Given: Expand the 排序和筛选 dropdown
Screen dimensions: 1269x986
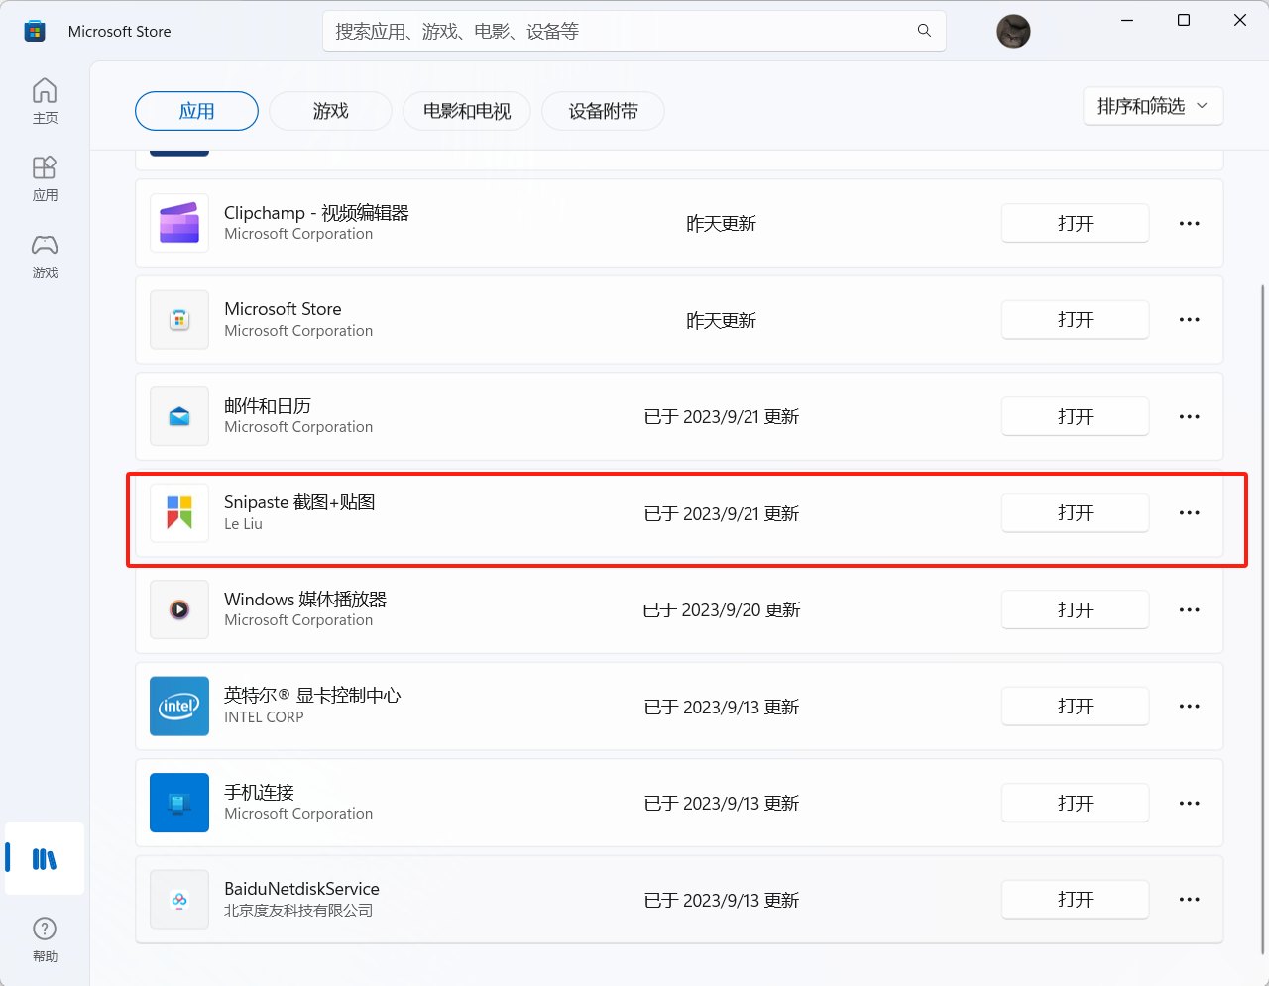Looking at the screenshot, I should pyautogui.click(x=1153, y=106).
